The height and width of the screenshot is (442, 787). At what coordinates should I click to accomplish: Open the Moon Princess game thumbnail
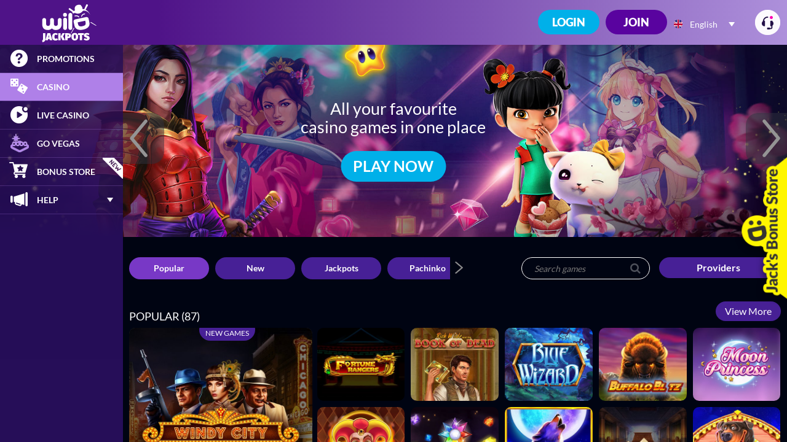point(737,364)
